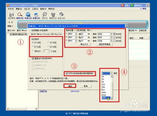This screenshot has width=157, height=116.
Task: Click the 默认大小 (Default Size) button
Action: [x=84, y=44]
